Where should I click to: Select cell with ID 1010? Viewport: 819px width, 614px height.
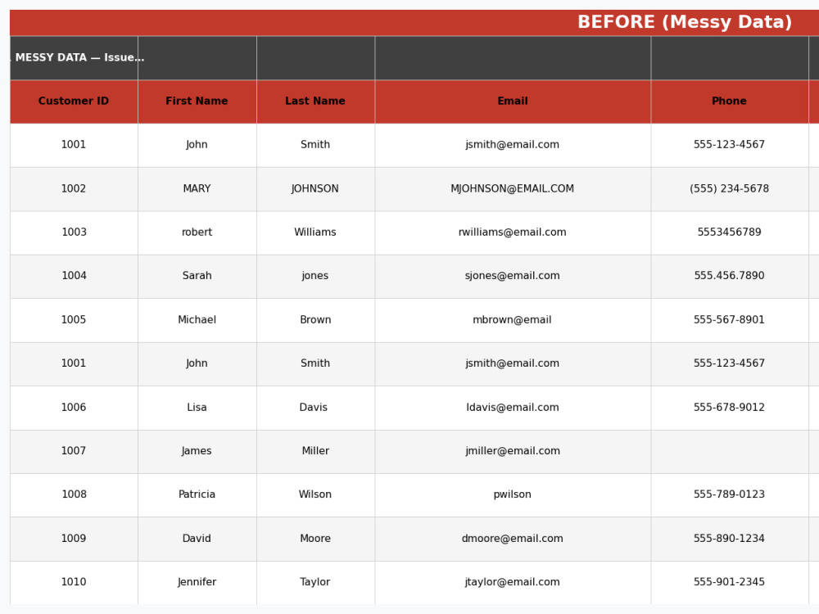pos(74,583)
